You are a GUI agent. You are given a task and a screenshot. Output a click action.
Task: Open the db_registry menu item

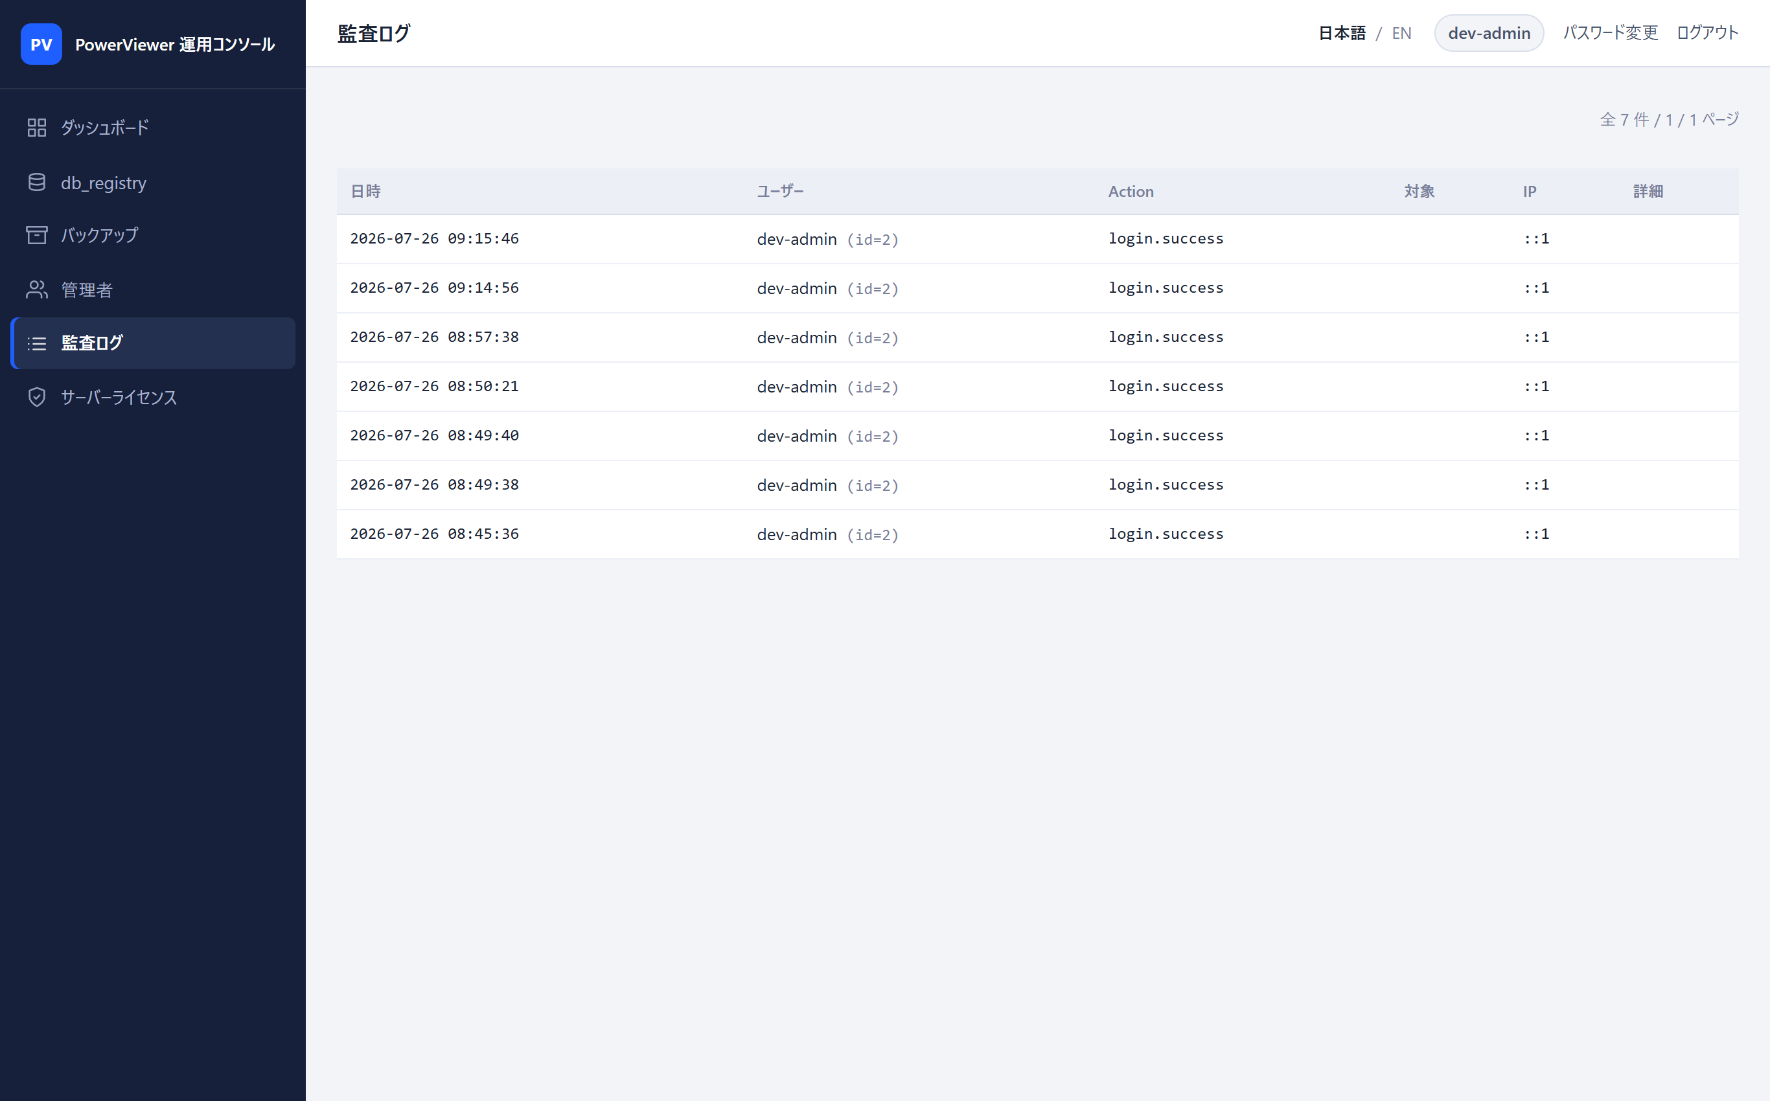(x=153, y=182)
